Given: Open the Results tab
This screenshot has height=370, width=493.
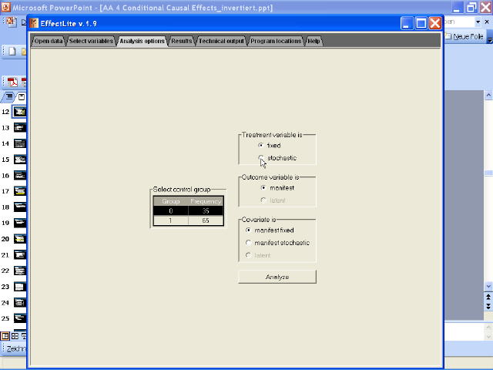Looking at the screenshot, I should 182,41.
